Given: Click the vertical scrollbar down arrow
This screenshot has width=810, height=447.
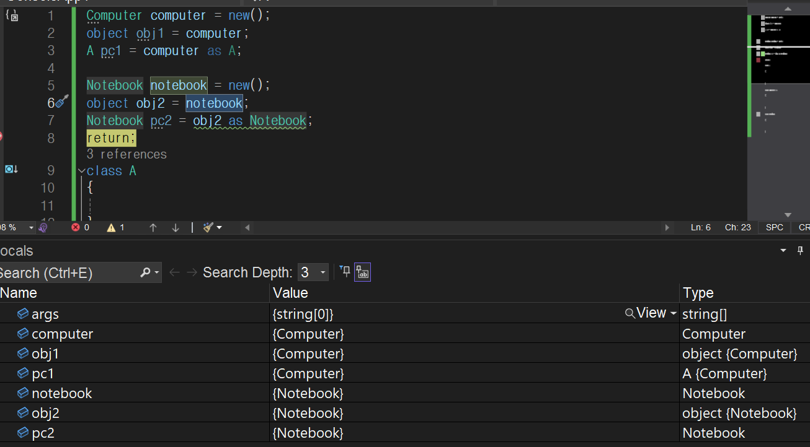Looking at the screenshot, I should (788, 215).
